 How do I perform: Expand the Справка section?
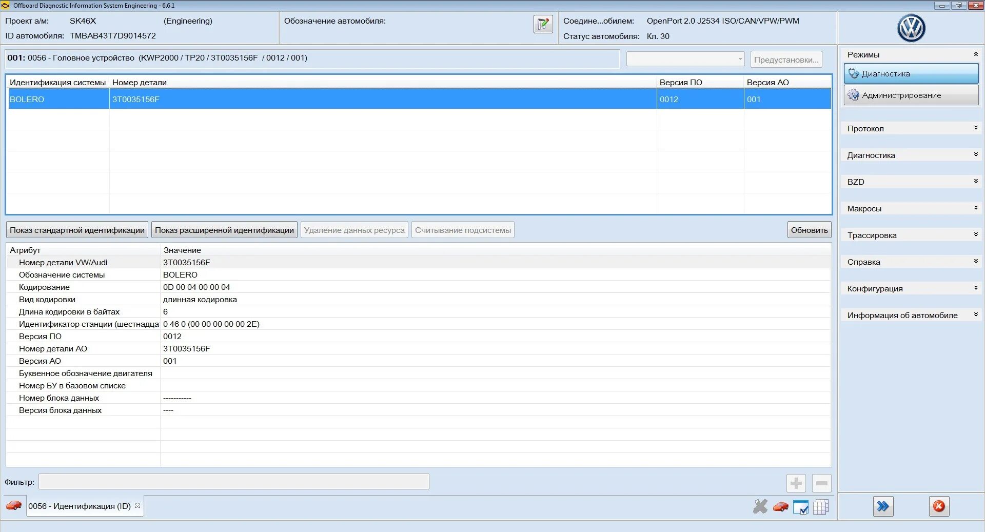point(976,261)
